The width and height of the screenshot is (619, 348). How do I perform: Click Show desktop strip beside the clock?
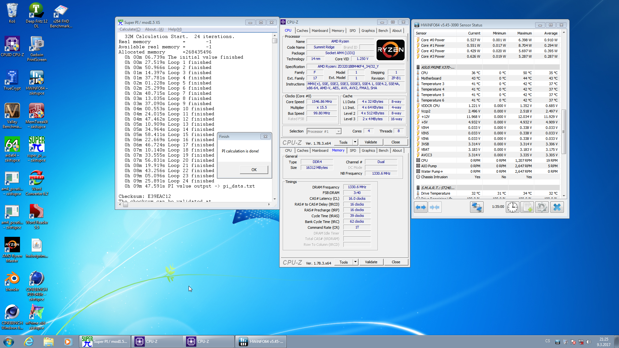(616, 342)
